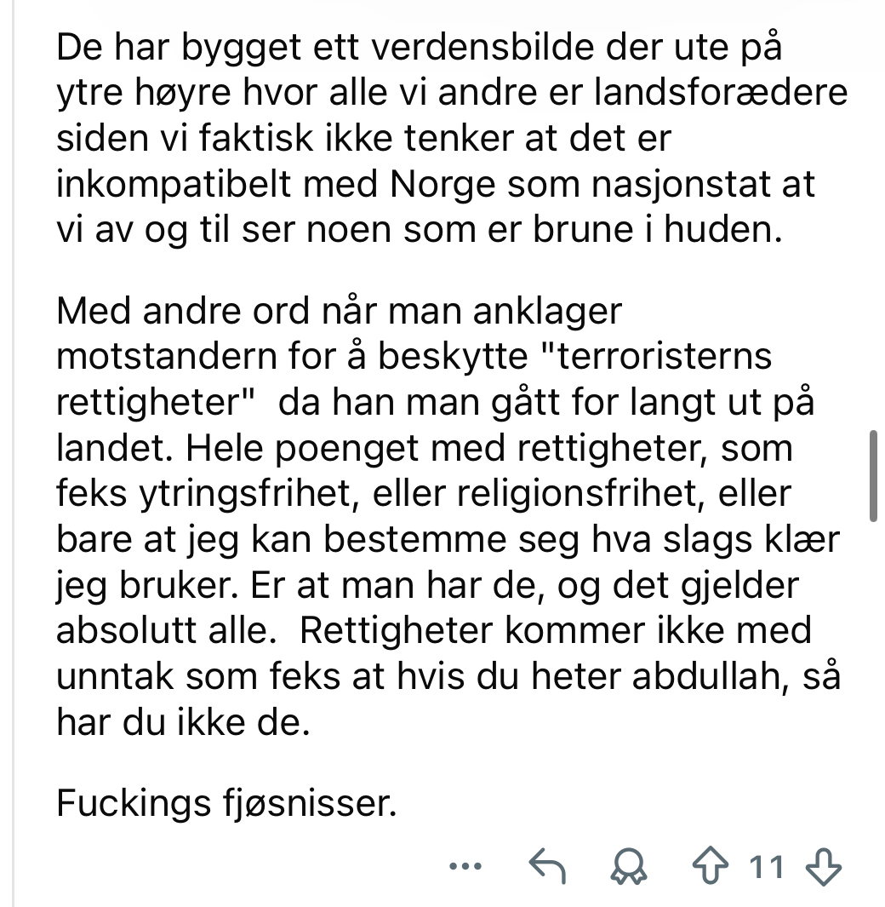Screen dimensions: 885x907
Task: Click the paragraph starting "De har bygget"
Action: click(x=452, y=138)
